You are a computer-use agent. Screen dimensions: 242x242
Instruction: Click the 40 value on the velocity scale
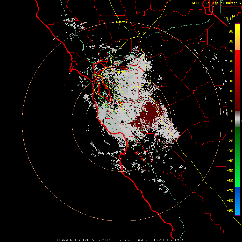coord(231,81)
